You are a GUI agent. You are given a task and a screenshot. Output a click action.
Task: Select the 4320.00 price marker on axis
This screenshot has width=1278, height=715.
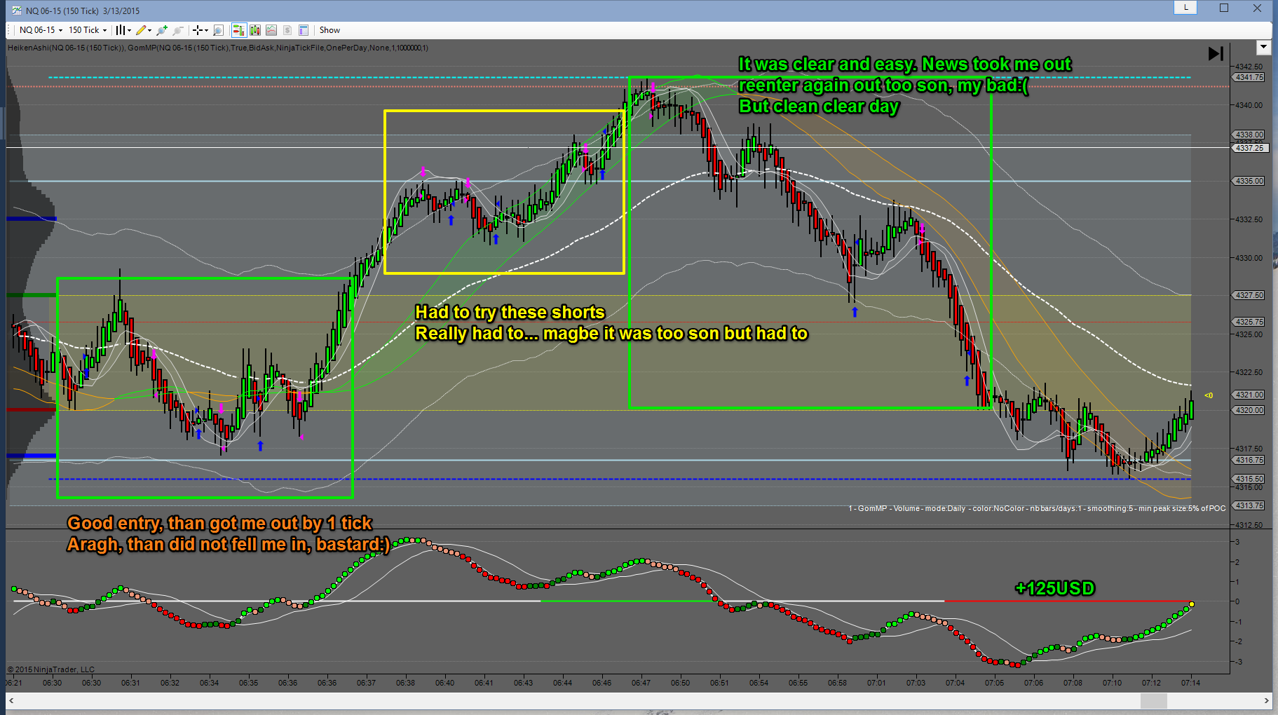(x=1249, y=410)
